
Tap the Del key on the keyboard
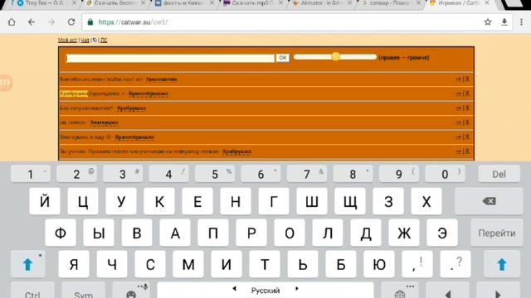pyautogui.click(x=499, y=174)
